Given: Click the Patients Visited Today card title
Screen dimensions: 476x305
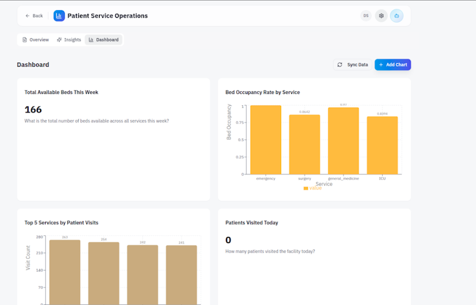Looking at the screenshot, I should click(251, 223).
